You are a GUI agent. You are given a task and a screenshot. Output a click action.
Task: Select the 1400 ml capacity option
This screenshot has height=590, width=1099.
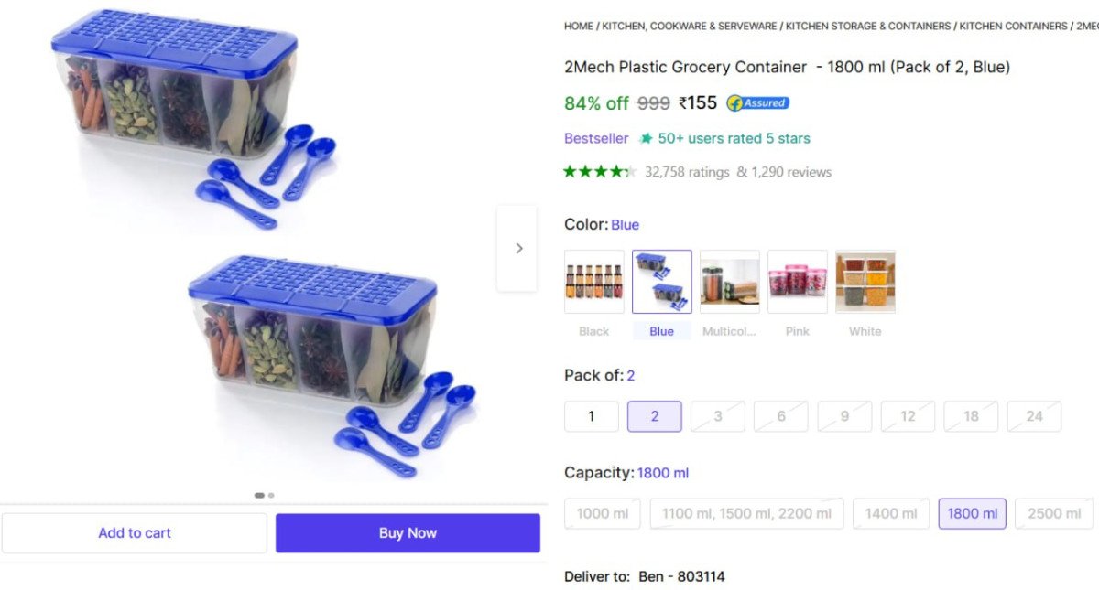[x=891, y=513]
